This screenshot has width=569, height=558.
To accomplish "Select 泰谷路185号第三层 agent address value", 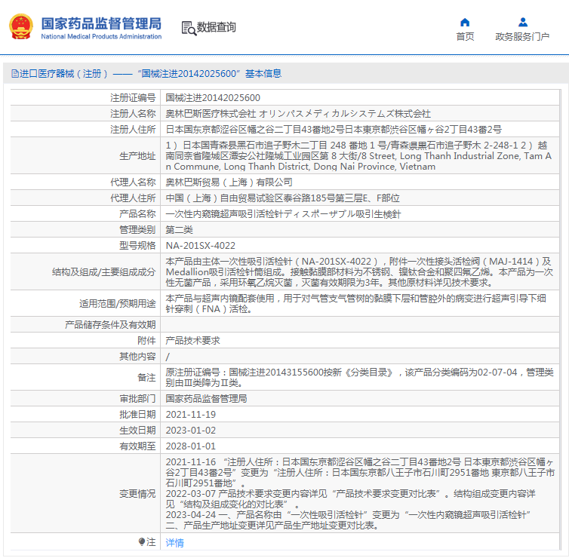I will pyautogui.click(x=282, y=198).
